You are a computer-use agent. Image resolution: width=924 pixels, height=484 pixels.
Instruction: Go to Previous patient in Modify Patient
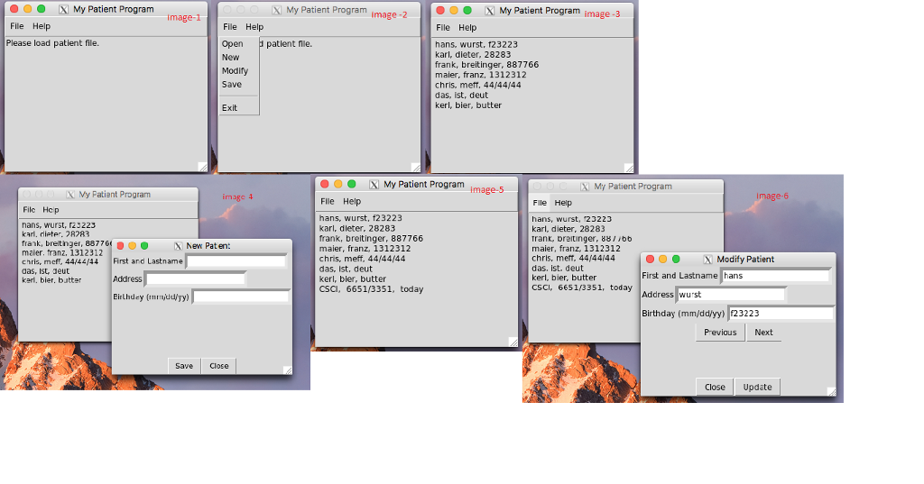(x=720, y=332)
